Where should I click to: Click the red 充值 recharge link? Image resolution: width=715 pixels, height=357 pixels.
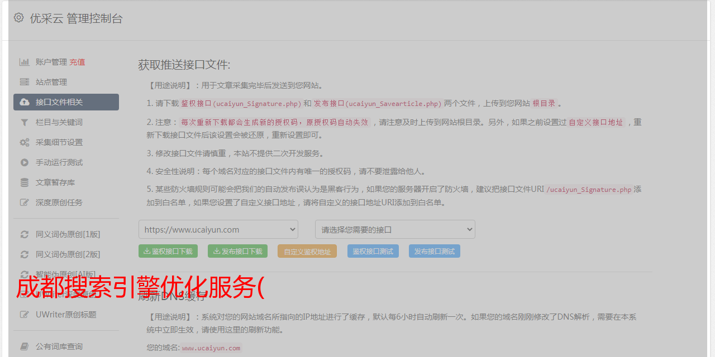(77, 62)
